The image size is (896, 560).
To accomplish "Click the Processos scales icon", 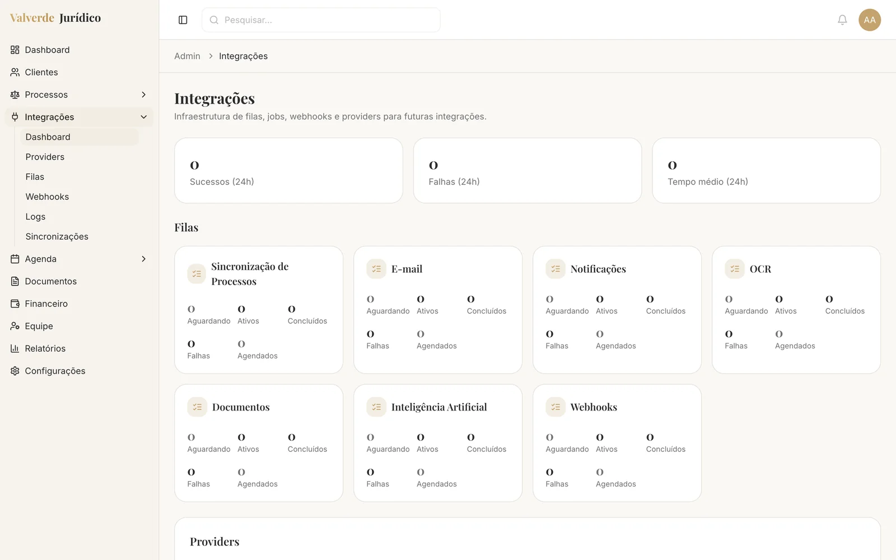I will (x=15, y=95).
